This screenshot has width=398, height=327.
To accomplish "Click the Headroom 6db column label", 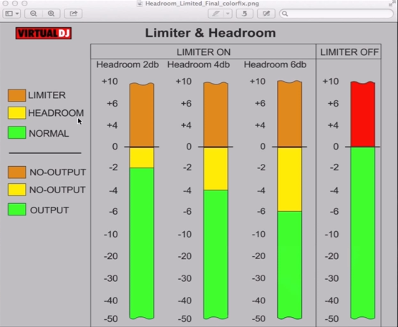I will tap(275, 64).
